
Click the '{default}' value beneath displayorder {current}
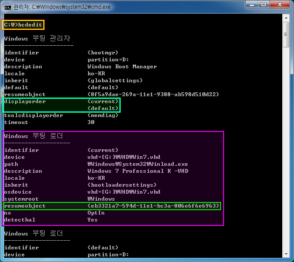tap(103, 108)
